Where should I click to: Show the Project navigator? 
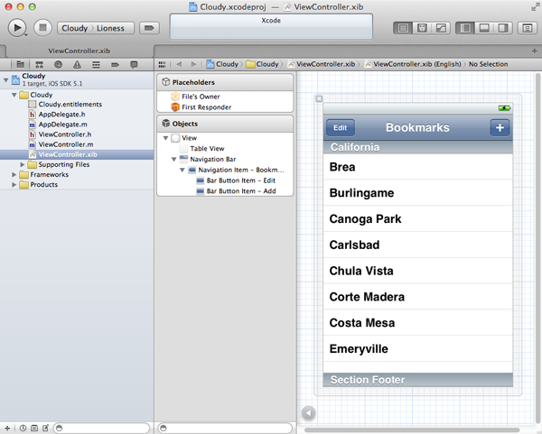coord(21,64)
